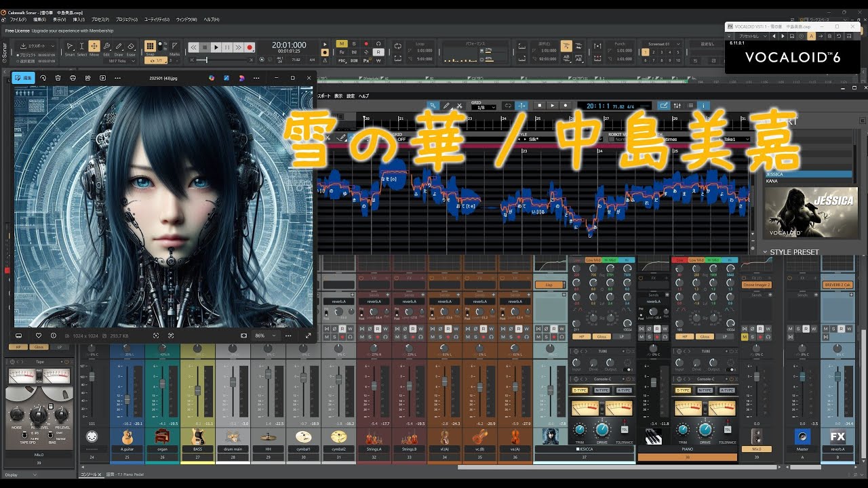Open zoom percentage dropdown in photo viewer
Image resolution: width=868 pixels, height=488 pixels.
pyautogui.click(x=265, y=335)
